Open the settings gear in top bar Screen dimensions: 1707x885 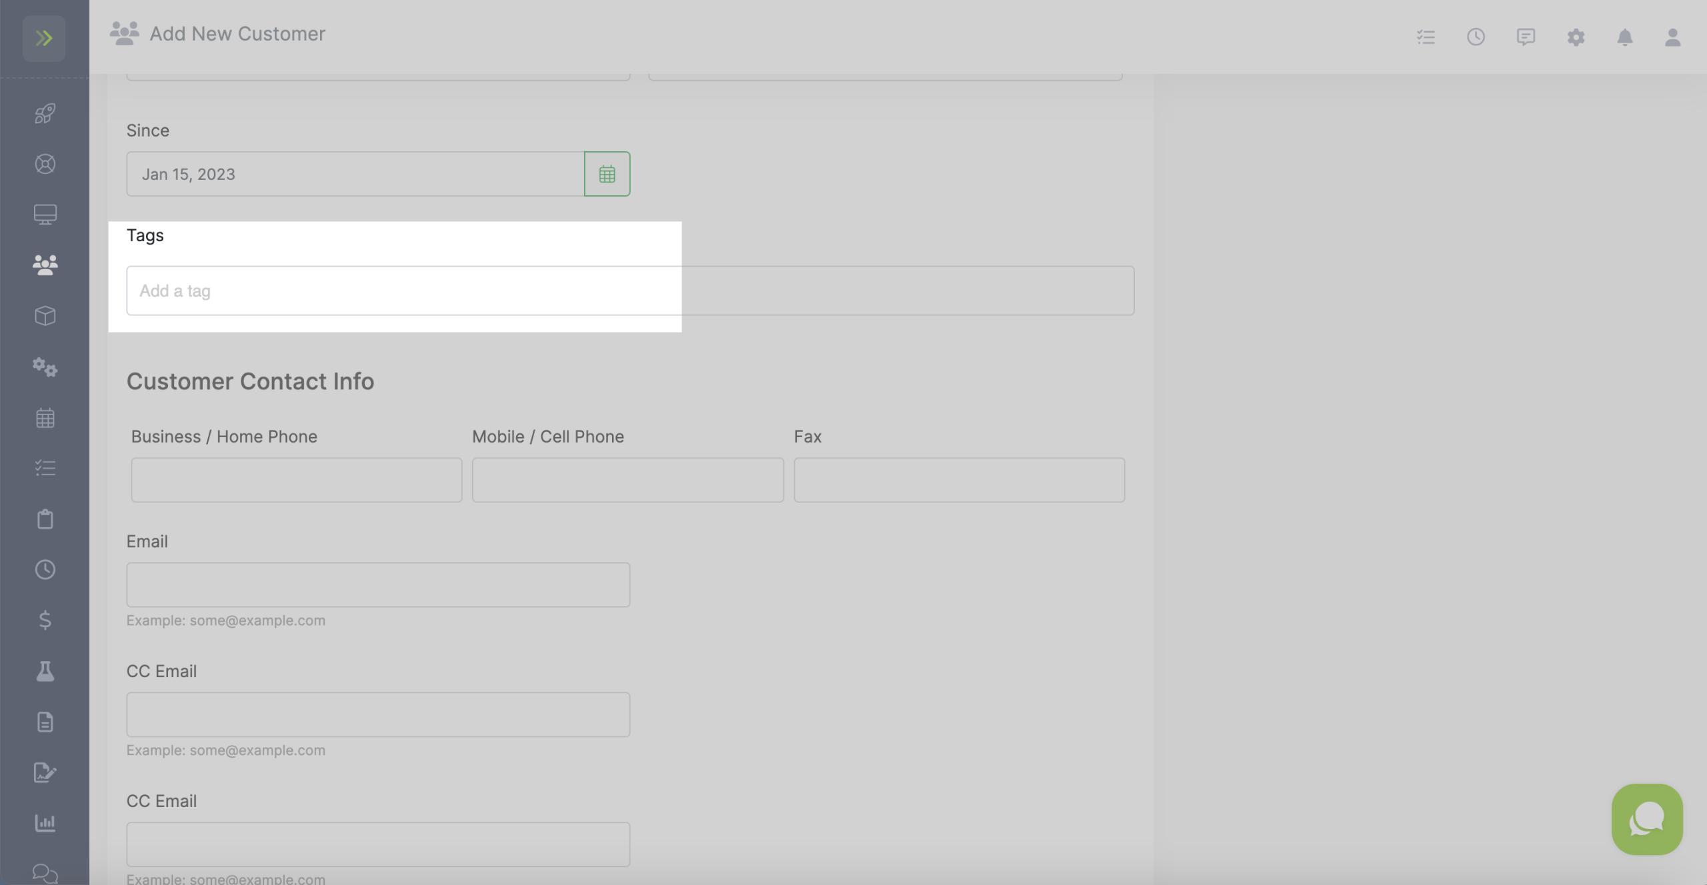(1576, 37)
